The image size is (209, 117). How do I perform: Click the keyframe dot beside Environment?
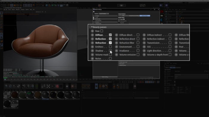click(116, 47)
